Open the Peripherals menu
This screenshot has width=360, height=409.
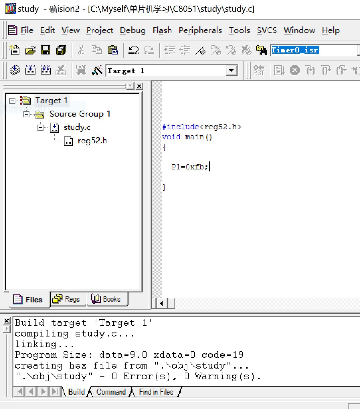pyautogui.click(x=200, y=30)
